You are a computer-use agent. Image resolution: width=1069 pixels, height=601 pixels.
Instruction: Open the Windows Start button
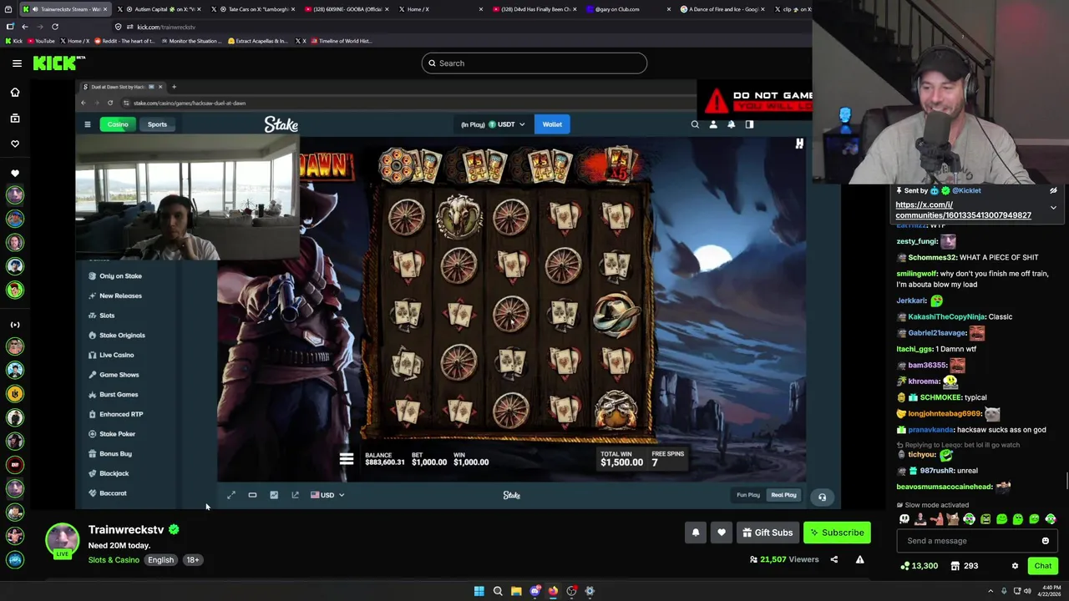479,591
